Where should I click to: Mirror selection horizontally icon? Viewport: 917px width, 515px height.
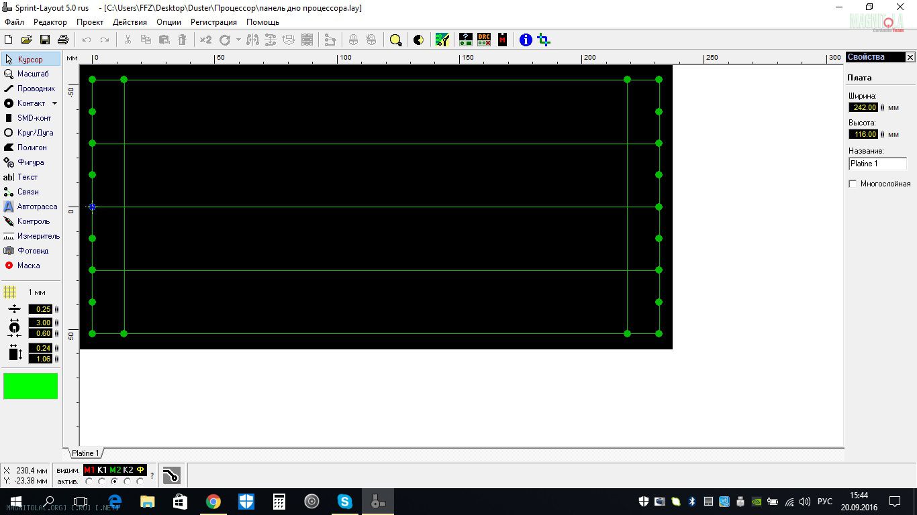(252, 40)
